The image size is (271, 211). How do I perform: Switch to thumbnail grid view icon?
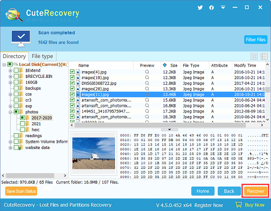point(254,56)
